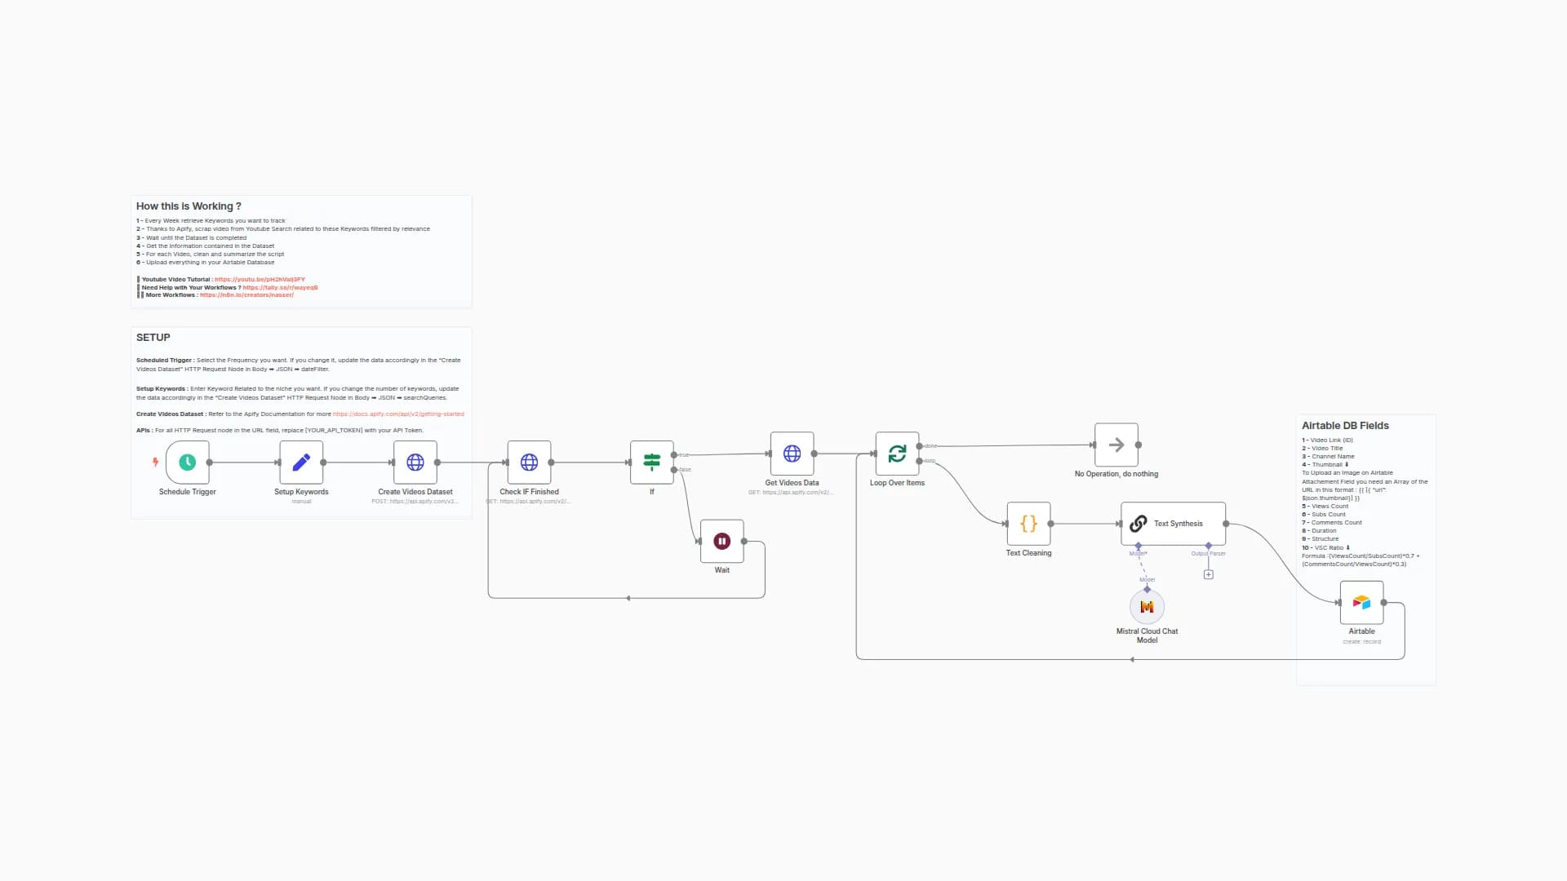
Task: Open the Wait node
Action: 721,540
